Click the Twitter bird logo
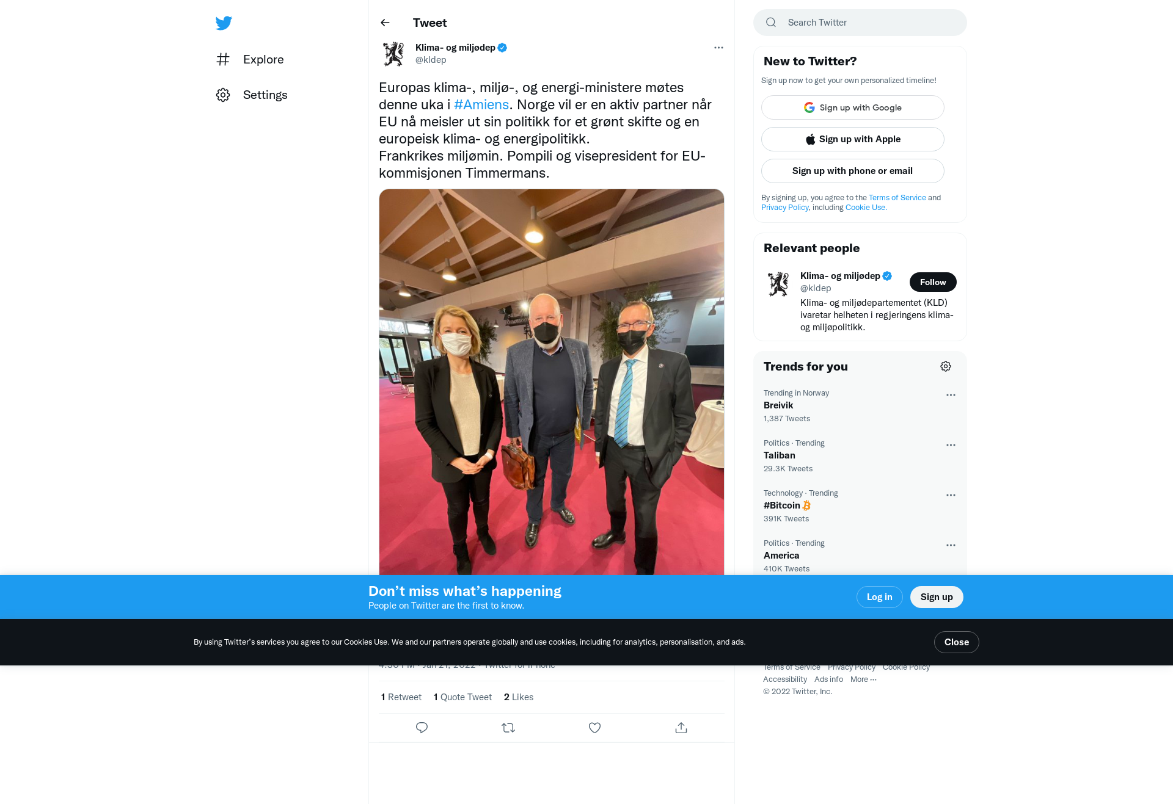Image resolution: width=1173 pixels, height=804 pixels. point(224,23)
